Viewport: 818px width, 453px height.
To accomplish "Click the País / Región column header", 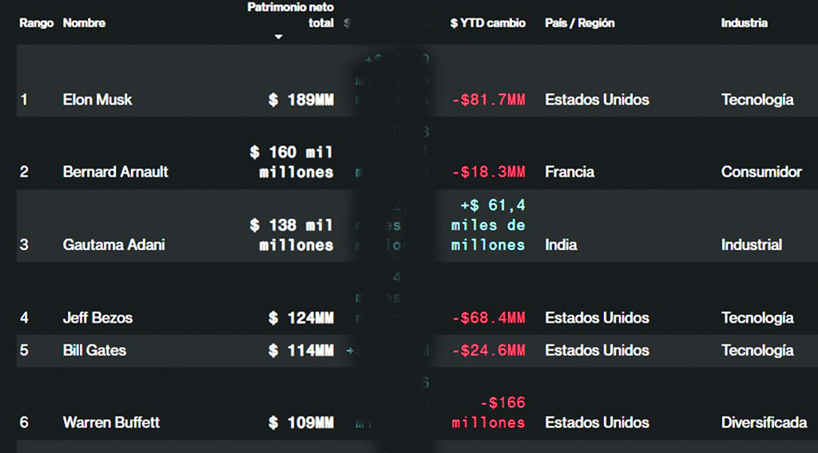I will coord(579,23).
